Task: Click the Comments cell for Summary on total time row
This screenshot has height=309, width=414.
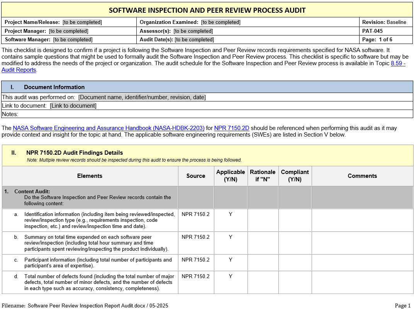Action: click(362, 243)
